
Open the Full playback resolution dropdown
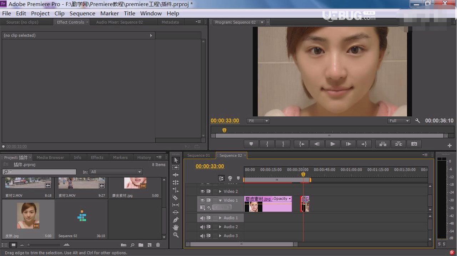pyautogui.click(x=399, y=121)
